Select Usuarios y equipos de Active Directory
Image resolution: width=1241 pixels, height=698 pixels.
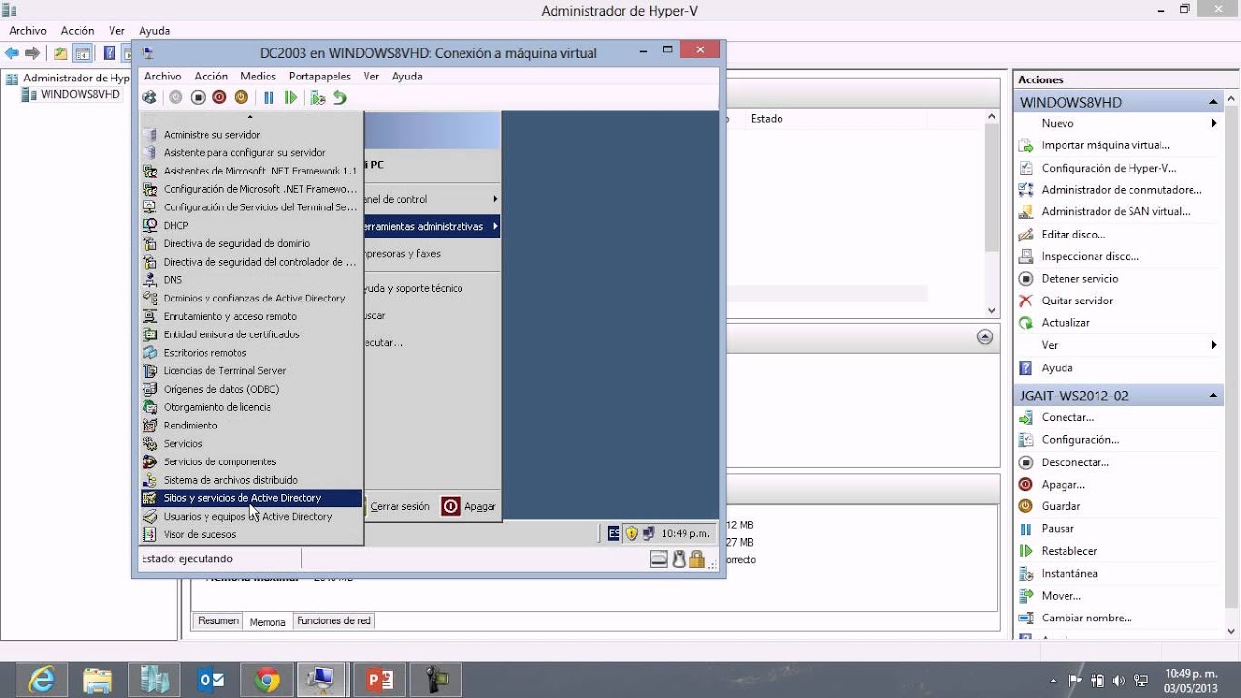pos(251,517)
